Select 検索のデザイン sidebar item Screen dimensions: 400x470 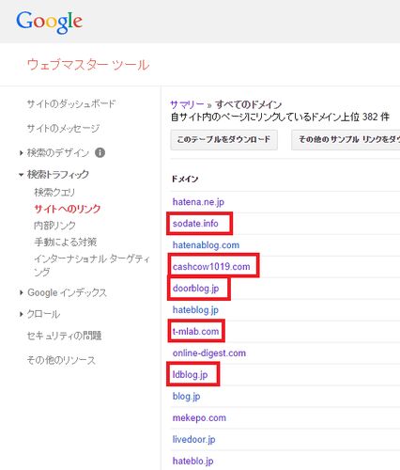58,152
